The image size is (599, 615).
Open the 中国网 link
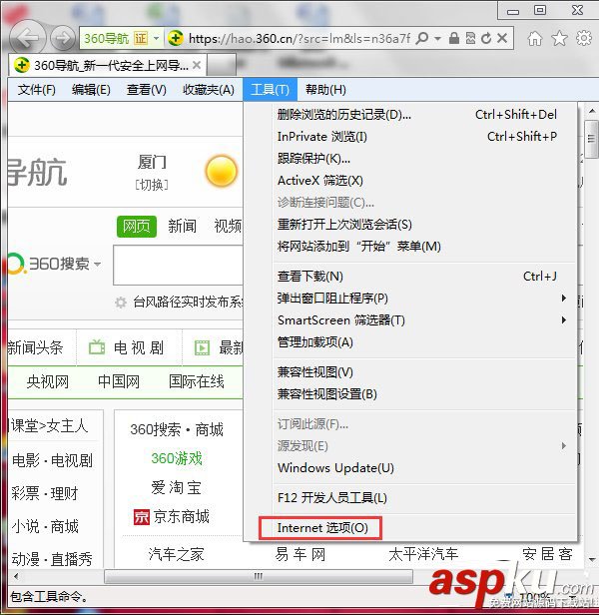tap(119, 381)
